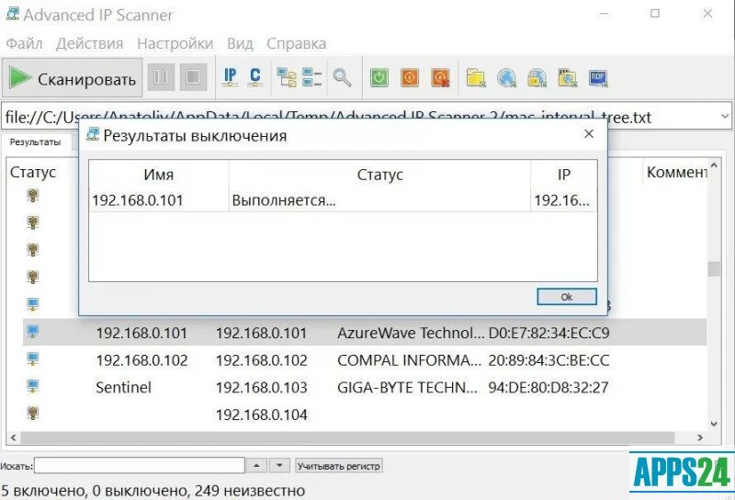
Task: Confirm the shutdown results with Ok
Action: pos(566,297)
